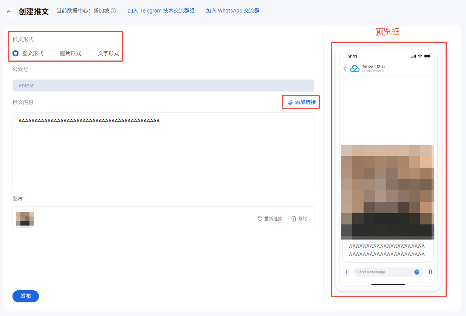Click the microphone icon in preview

pyautogui.click(x=430, y=272)
